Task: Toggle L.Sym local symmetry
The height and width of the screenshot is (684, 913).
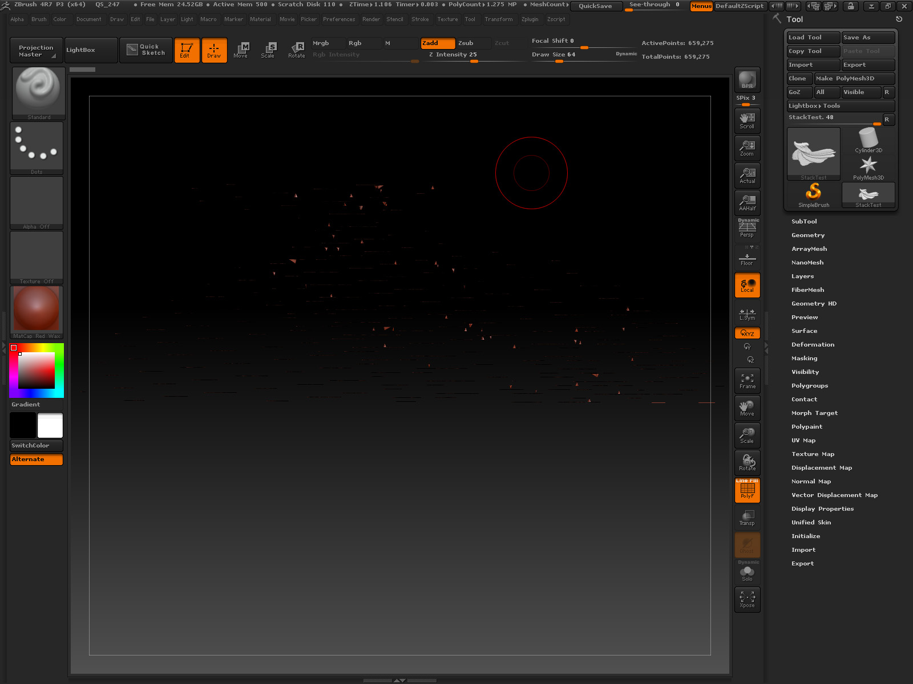Action: 747,313
